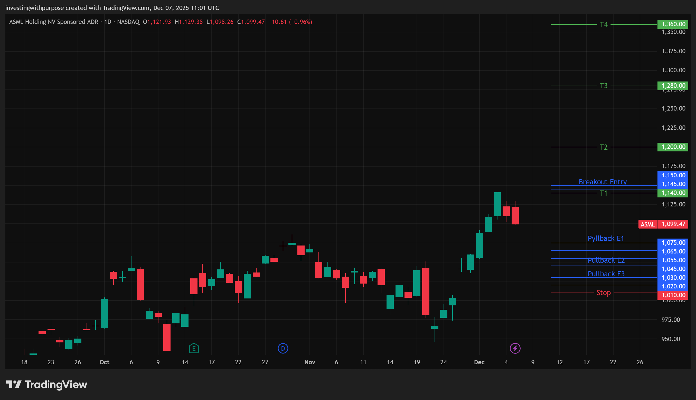Click the earnings E marker icon
This screenshot has height=400, width=696.
coord(194,348)
